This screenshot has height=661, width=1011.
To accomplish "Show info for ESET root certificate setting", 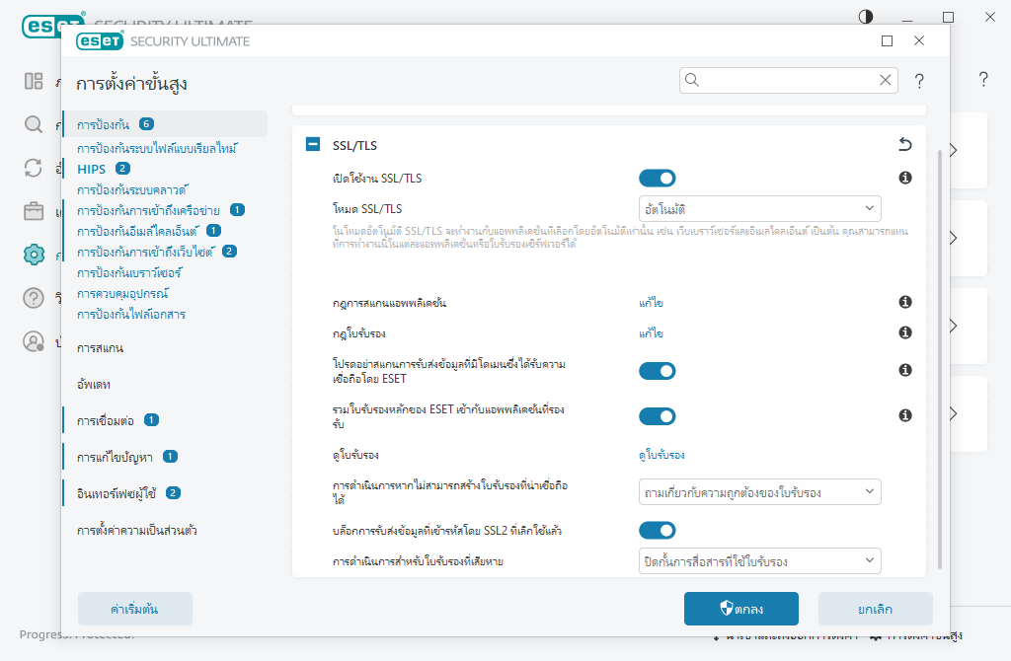I will (905, 415).
